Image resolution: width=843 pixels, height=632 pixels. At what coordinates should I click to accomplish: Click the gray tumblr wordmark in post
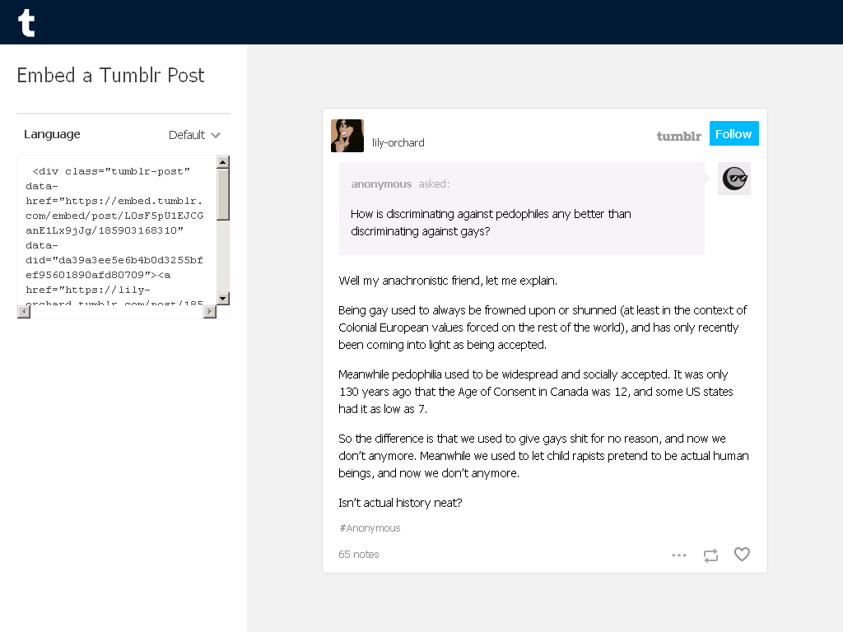coord(678,136)
